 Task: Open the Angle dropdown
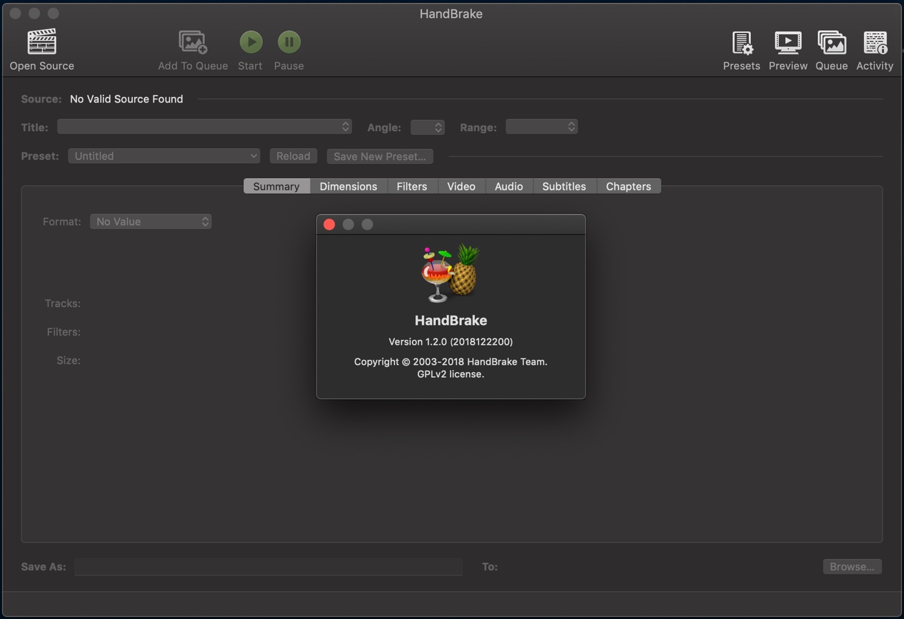click(x=427, y=127)
